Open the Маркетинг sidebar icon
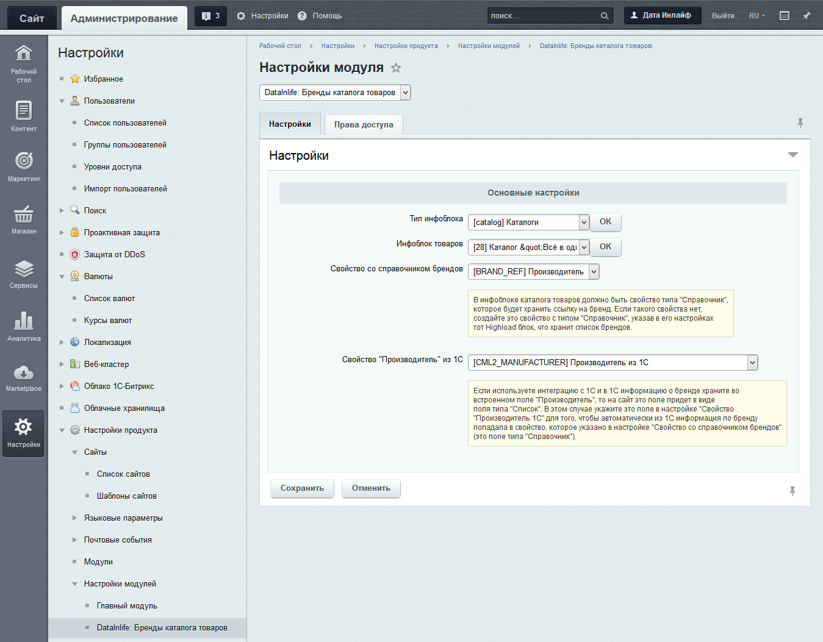Image resolution: width=823 pixels, height=642 pixels. (23, 166)
